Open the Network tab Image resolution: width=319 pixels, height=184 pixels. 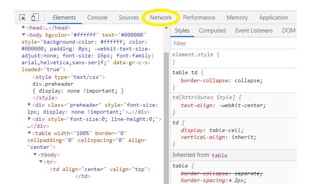pos(161,18)
